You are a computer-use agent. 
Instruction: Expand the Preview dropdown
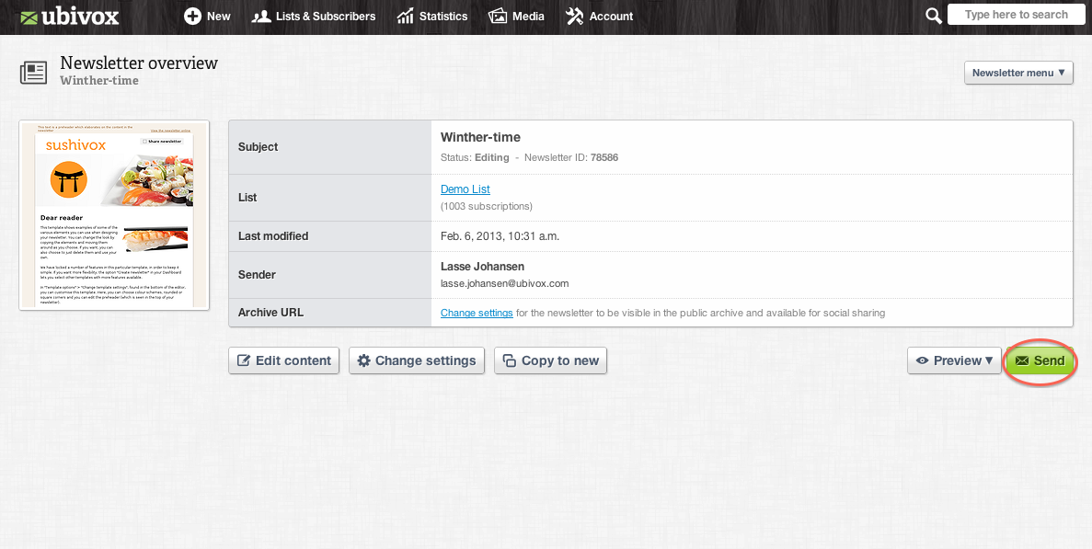(x=954, y=360)
